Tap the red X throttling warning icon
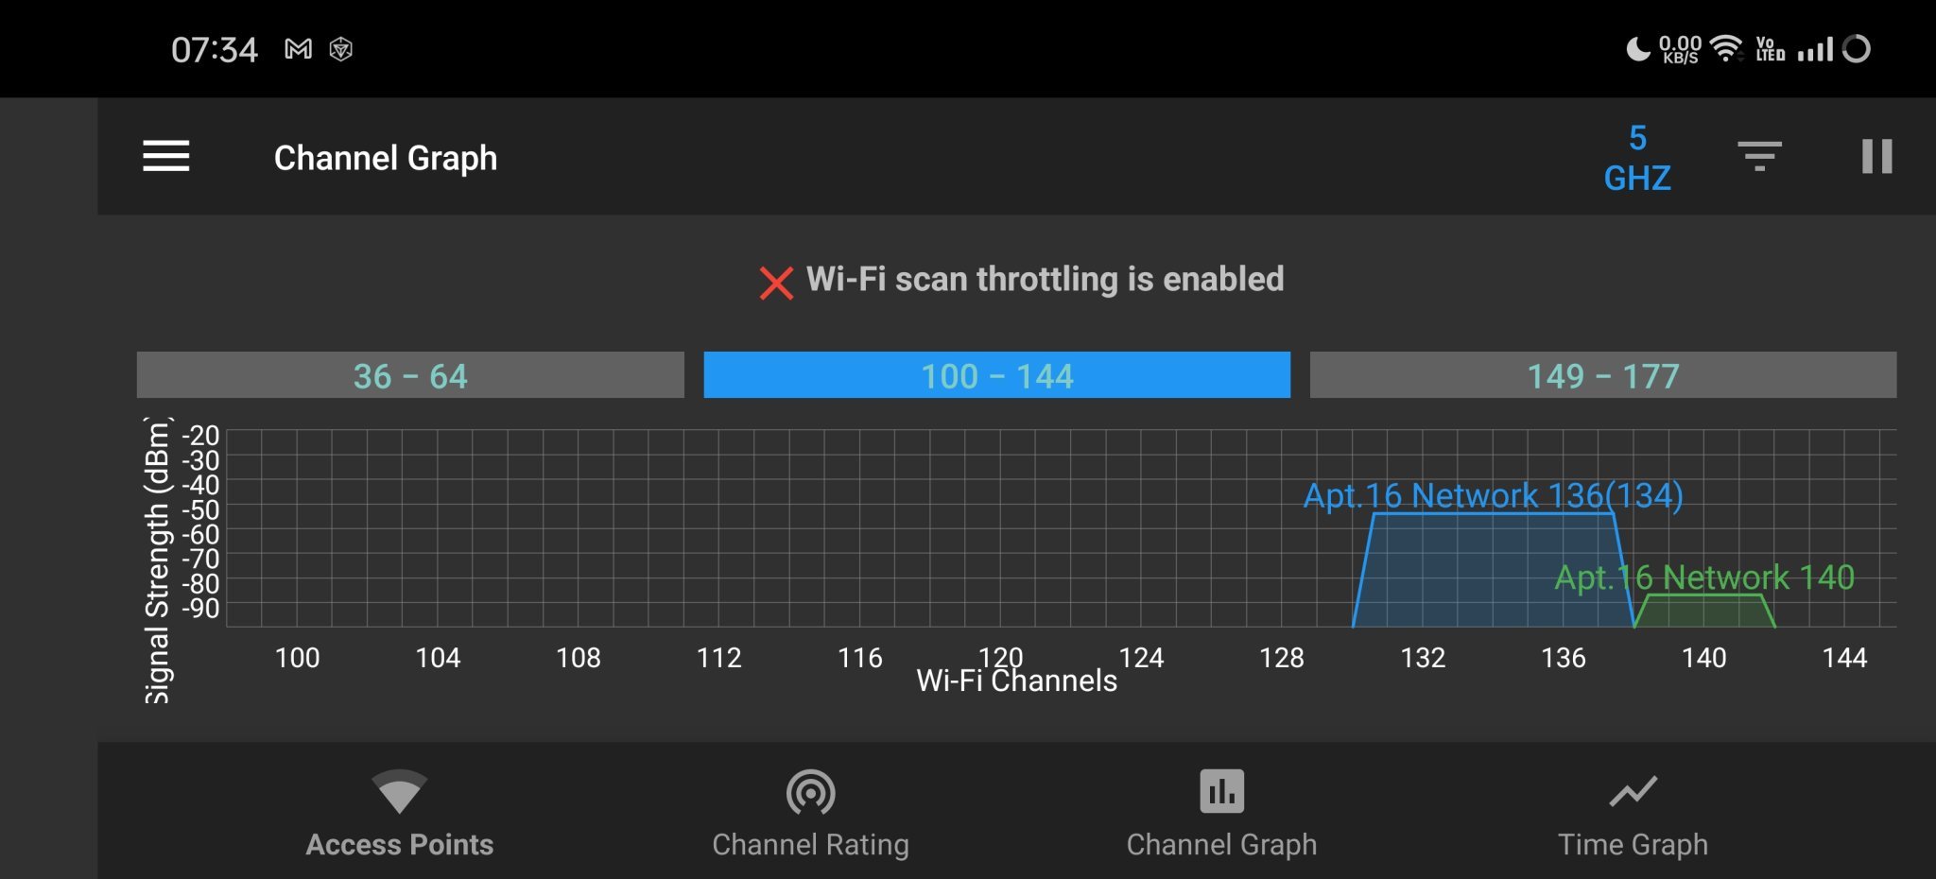1936x879 pixels. pyautogui.click(x=776, y=283)
